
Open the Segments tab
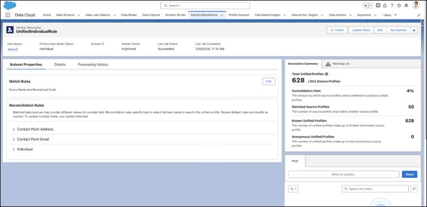coord(364,15)
